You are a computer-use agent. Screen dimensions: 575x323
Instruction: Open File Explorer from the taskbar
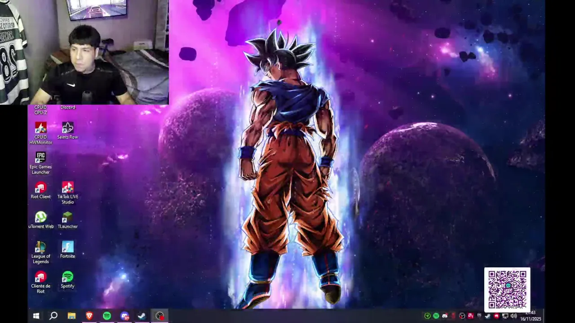click(71, 316)
